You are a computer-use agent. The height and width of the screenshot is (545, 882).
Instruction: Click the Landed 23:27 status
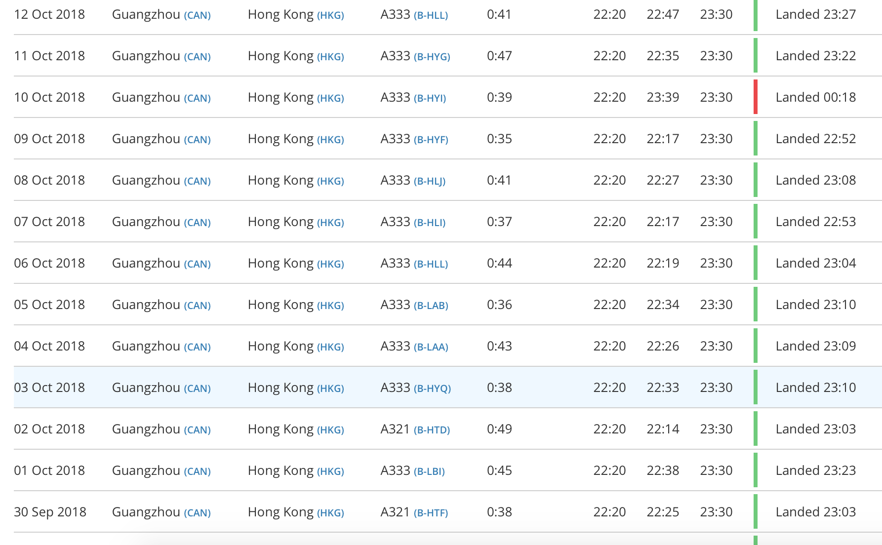pyautogui.click(x=816, y=14)
